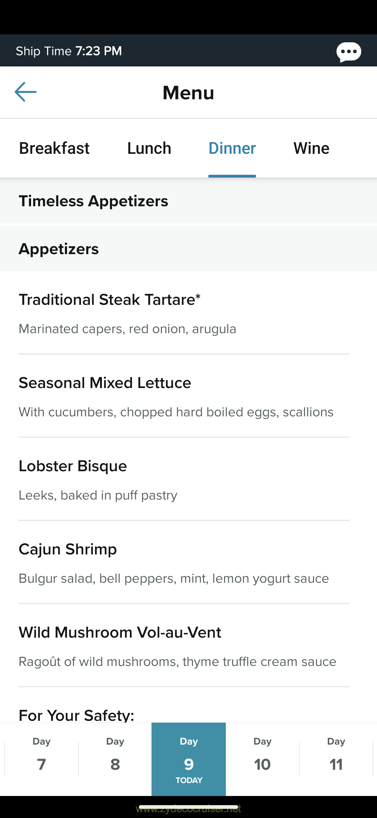Screen dimensions: 377x818
Task: Open the chat bubble icon
Action: tap(348, 52)
